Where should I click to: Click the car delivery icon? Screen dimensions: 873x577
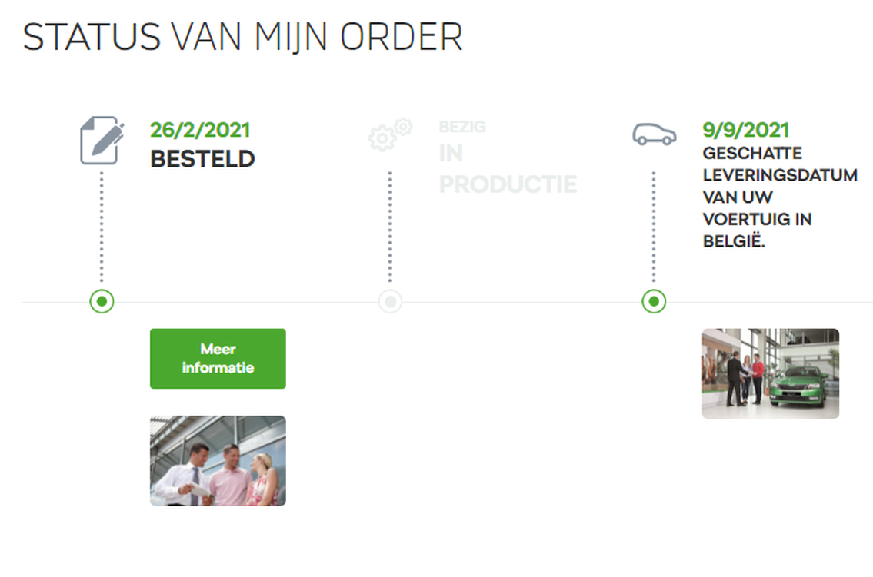(655, 134)
